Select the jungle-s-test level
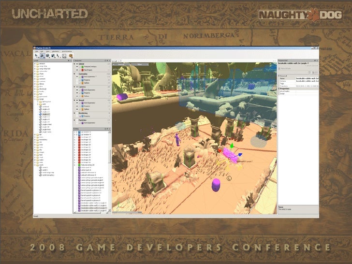This screenshot has height=264, width=352. [x=47, y=125]
